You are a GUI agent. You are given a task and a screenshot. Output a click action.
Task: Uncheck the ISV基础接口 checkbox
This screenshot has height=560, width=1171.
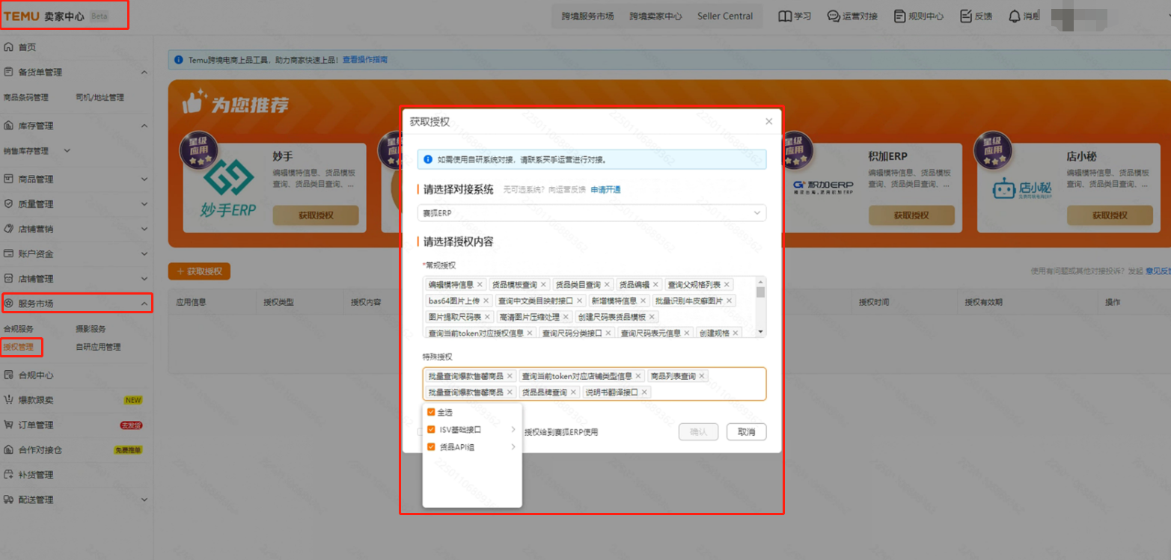431,430
